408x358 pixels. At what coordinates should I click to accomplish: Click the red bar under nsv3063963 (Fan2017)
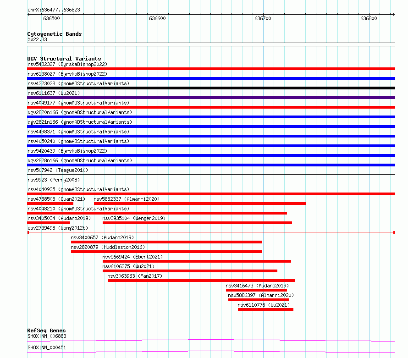(x=201, y=281)
